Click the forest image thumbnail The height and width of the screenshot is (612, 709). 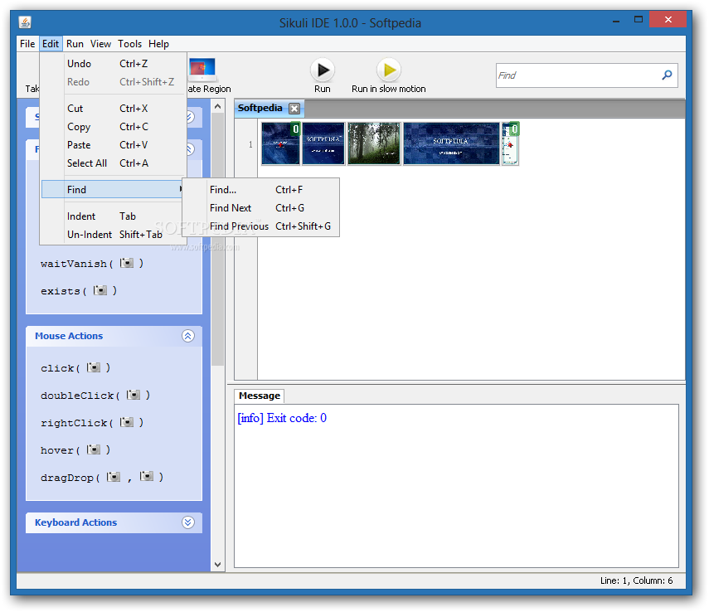click(x=374, y=143)
